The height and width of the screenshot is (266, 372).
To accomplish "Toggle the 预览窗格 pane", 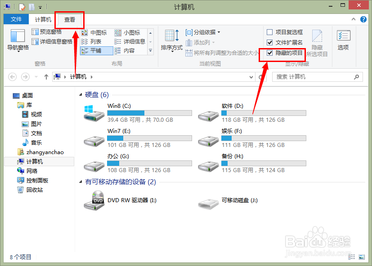I will (x=46, y=32).
